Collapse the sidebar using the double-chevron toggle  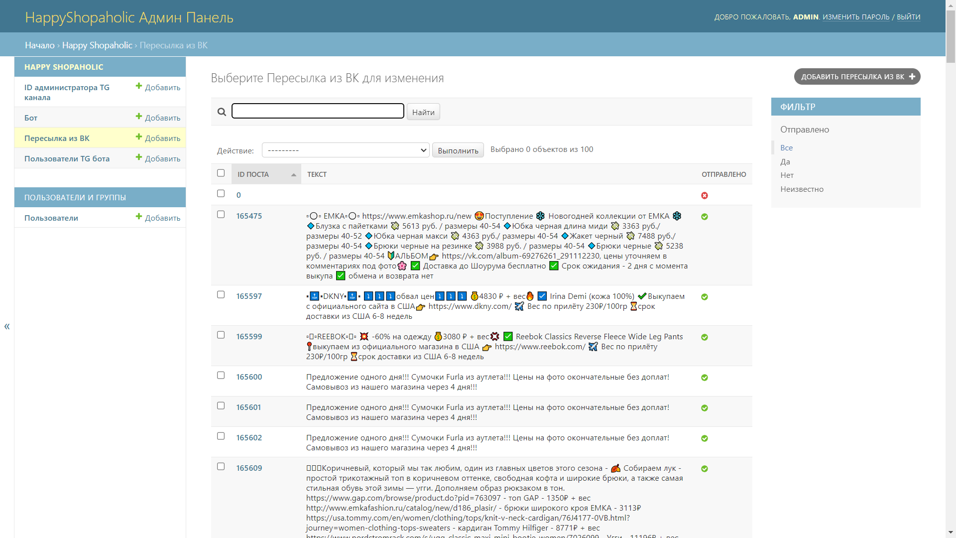(7, 326)
